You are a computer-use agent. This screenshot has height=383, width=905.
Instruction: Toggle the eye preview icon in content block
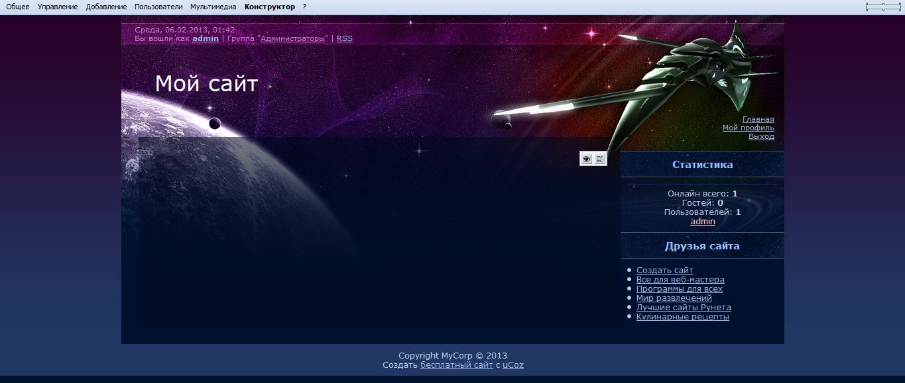[586, 159]
